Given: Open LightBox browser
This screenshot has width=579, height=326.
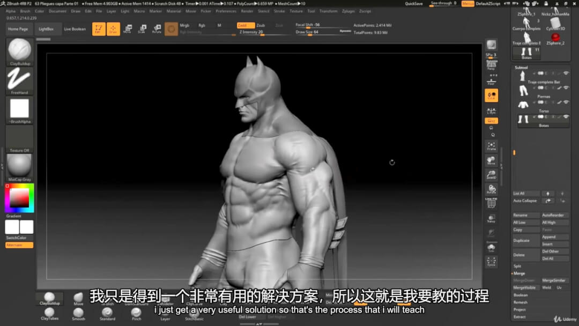Looking at the screenshot, I should 46,29.
